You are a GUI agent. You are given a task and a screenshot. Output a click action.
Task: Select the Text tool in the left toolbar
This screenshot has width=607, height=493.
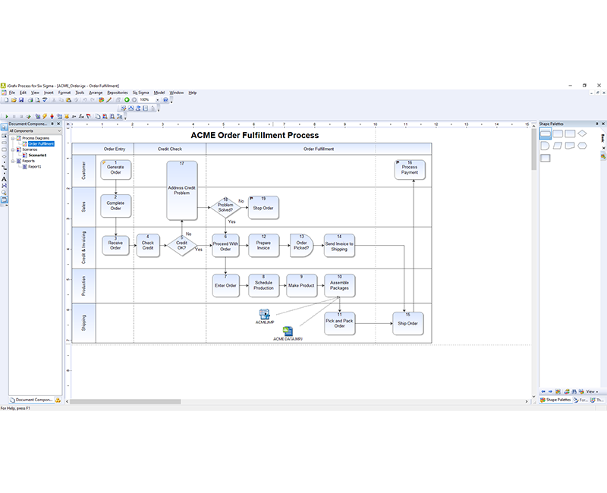point(5,178)
